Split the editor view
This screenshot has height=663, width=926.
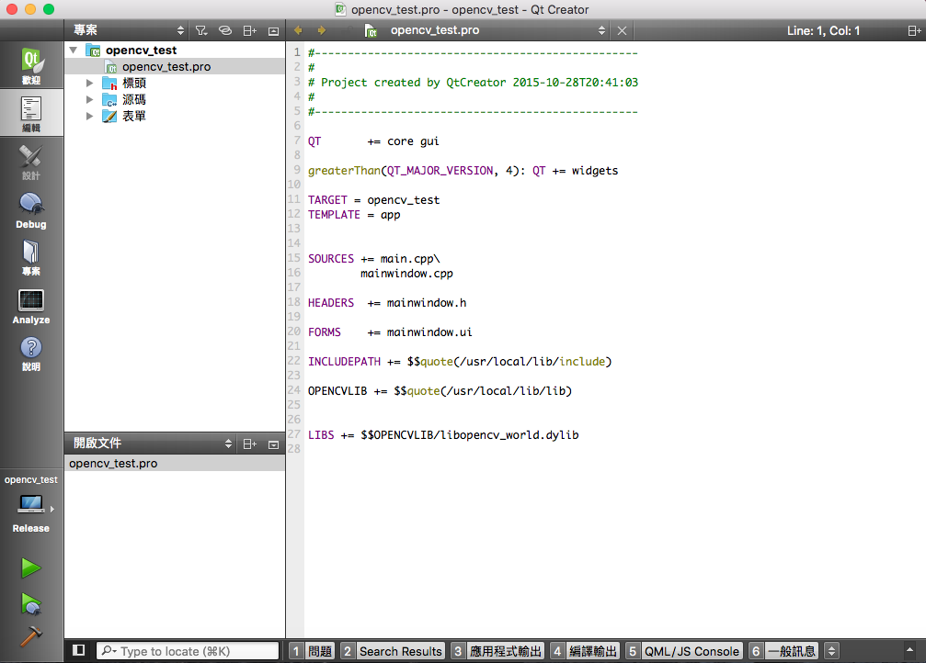tap(914, 30)
